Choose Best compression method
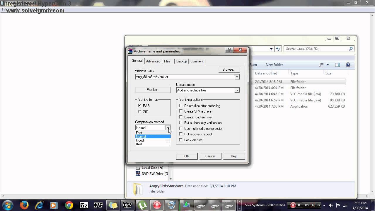 [x=153, y=144]
